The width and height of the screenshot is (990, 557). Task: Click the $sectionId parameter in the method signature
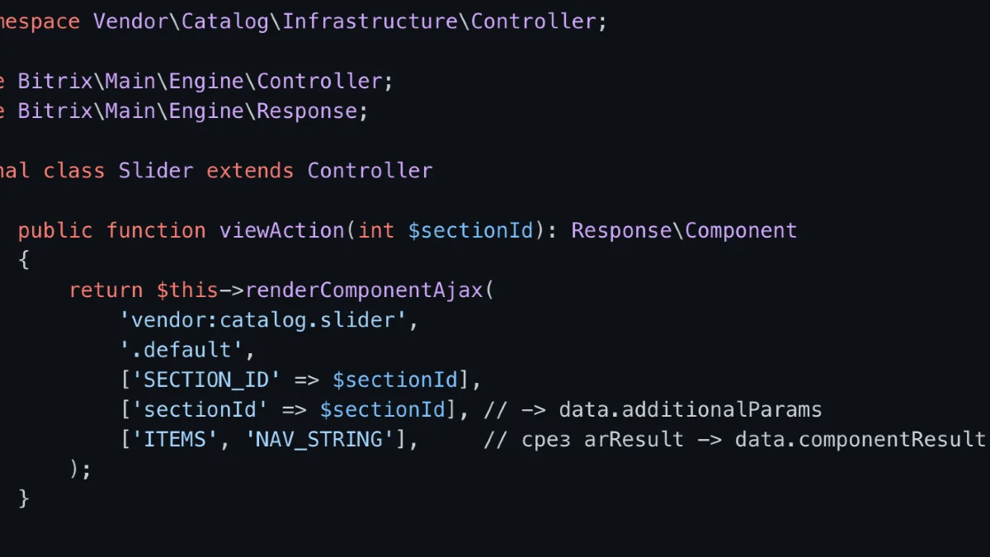tap(471, 230)
